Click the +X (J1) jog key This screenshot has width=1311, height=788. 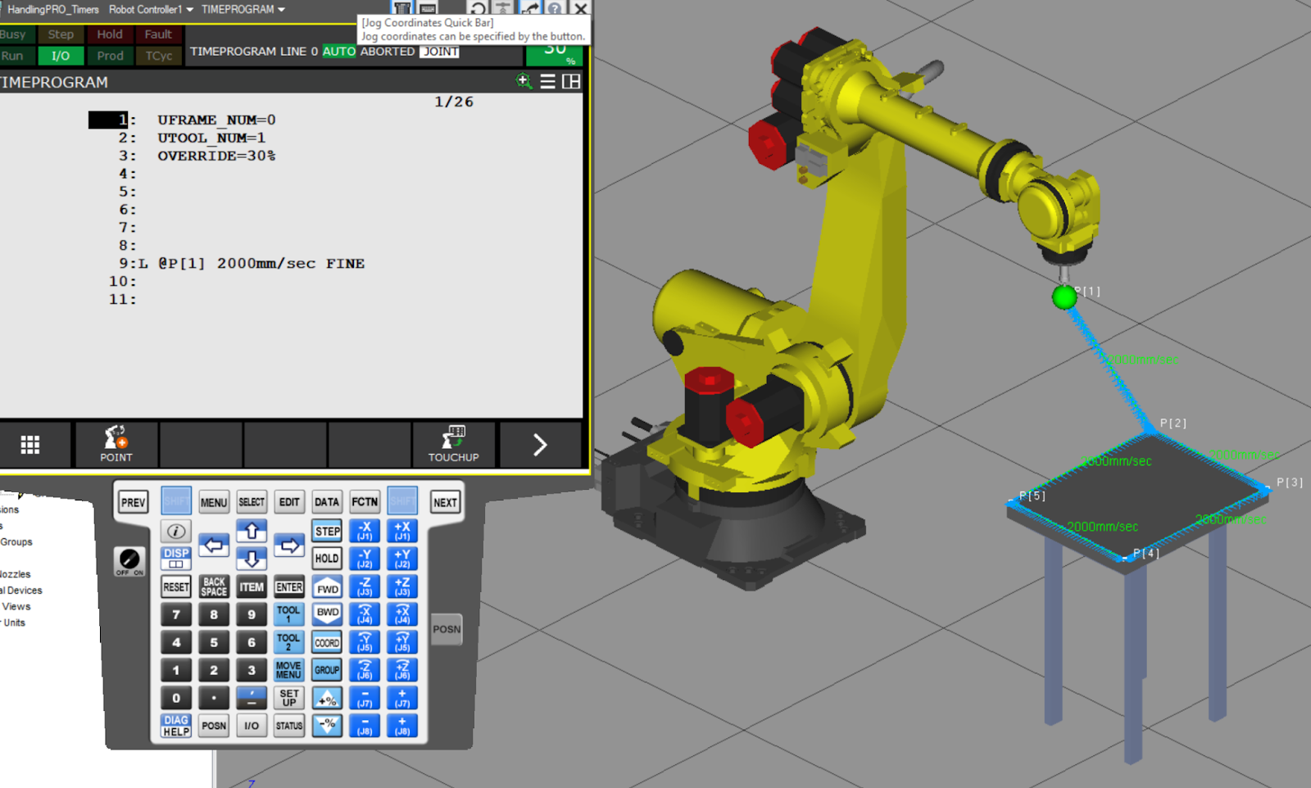click(x=402, y=531)
